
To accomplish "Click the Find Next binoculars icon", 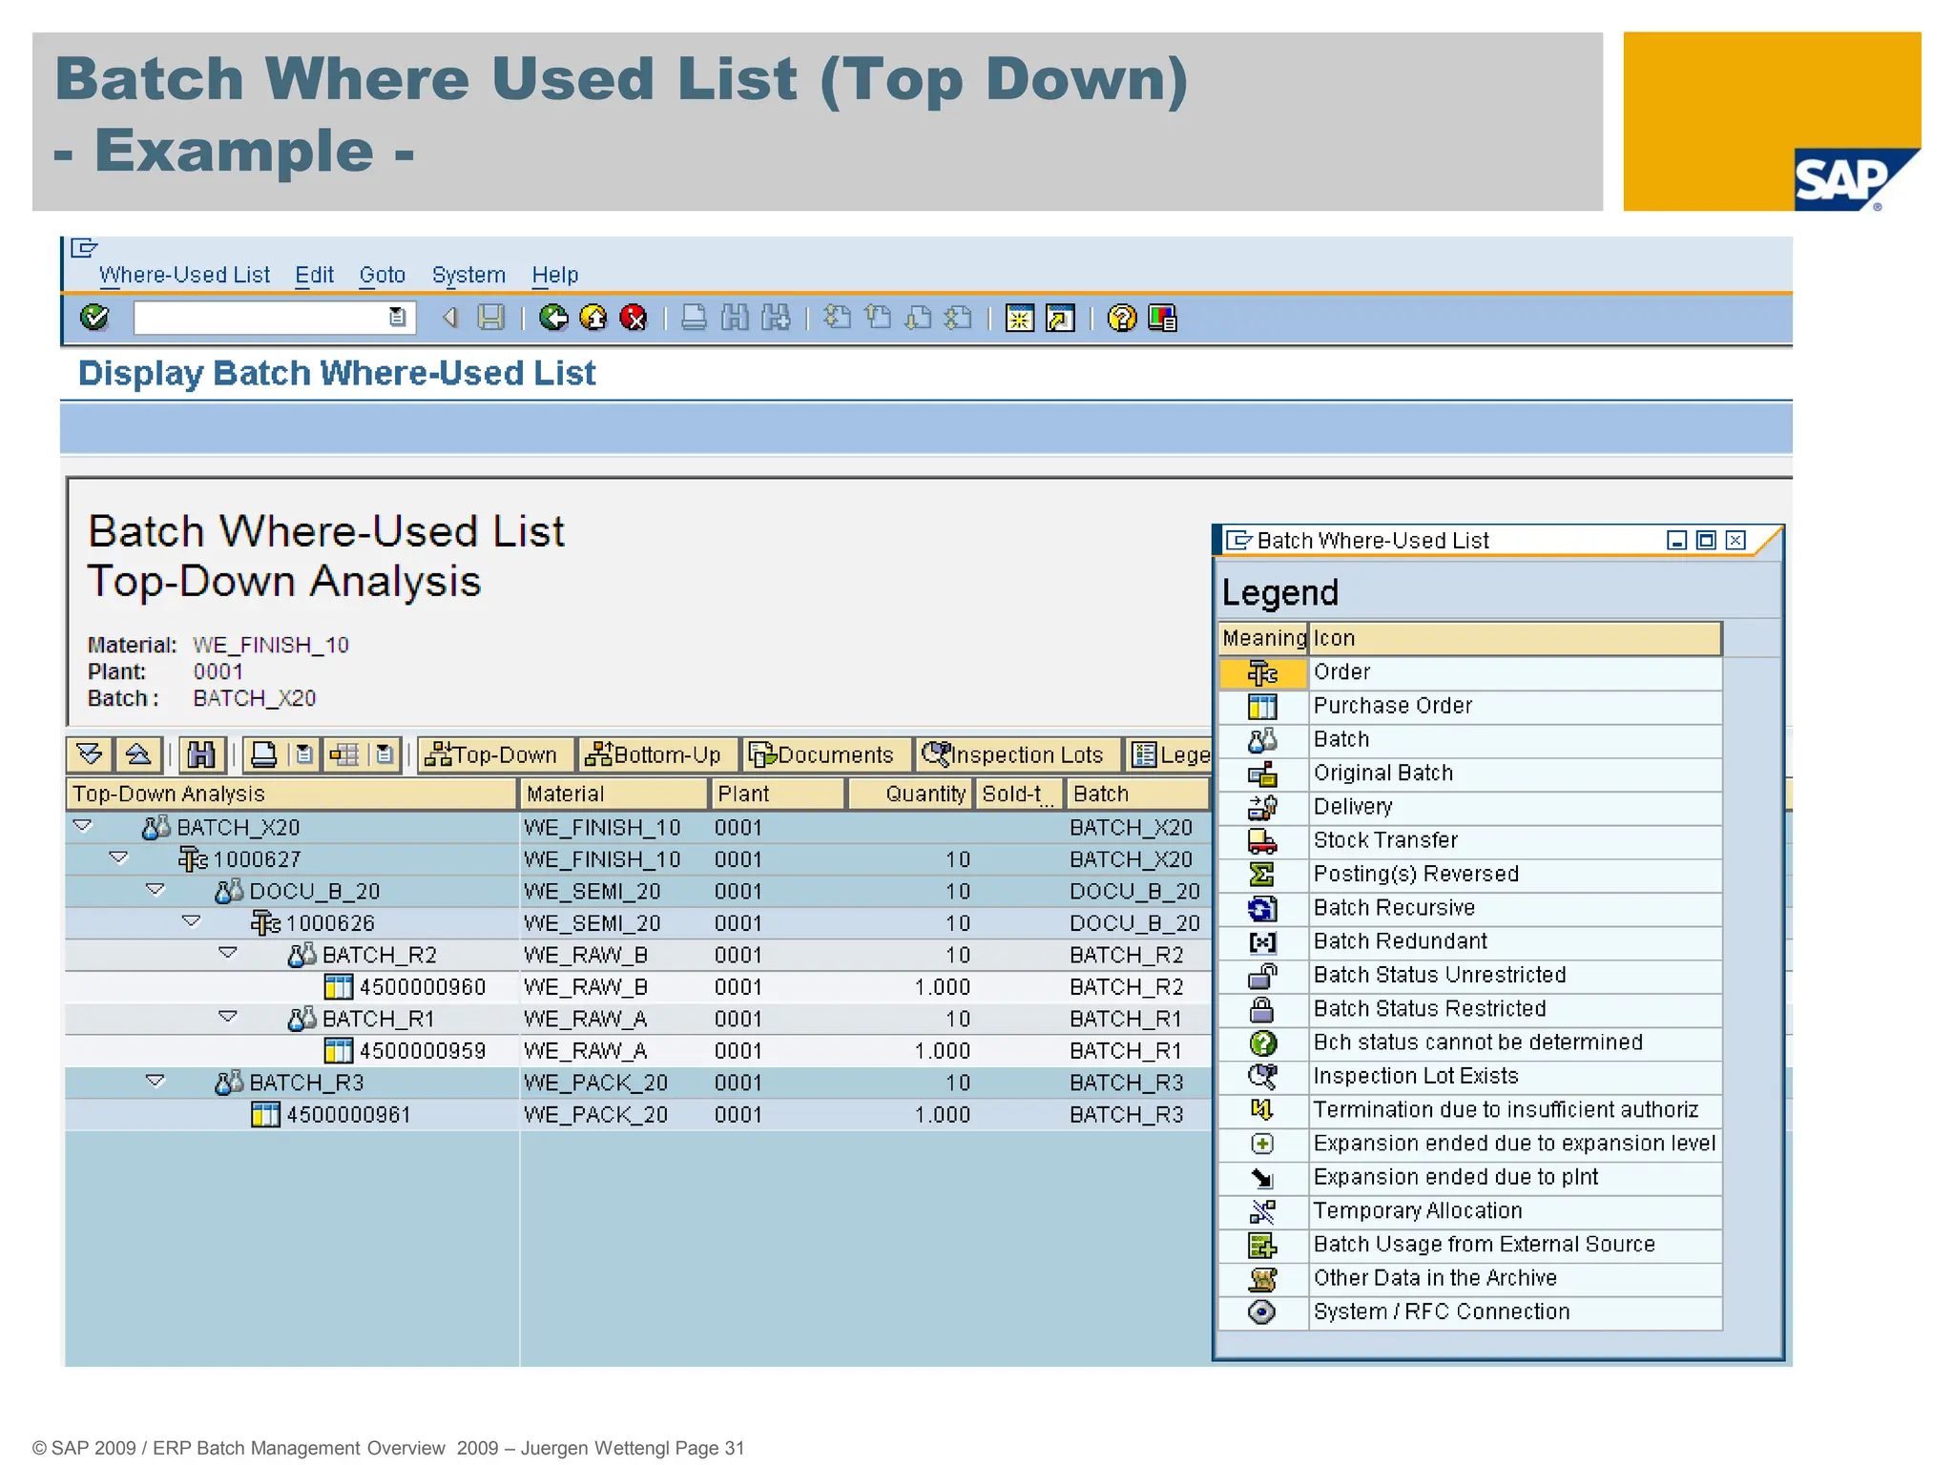I will coord(776,317).
